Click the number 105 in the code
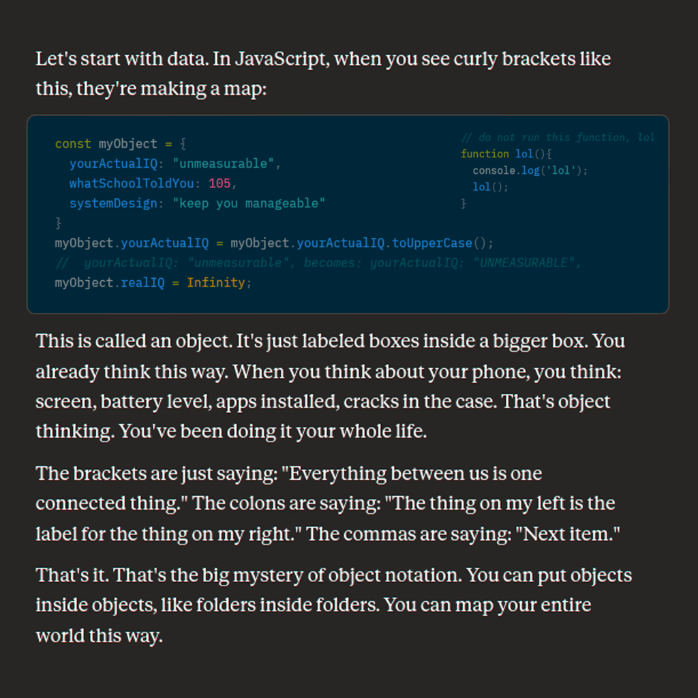 pos(219,183)
